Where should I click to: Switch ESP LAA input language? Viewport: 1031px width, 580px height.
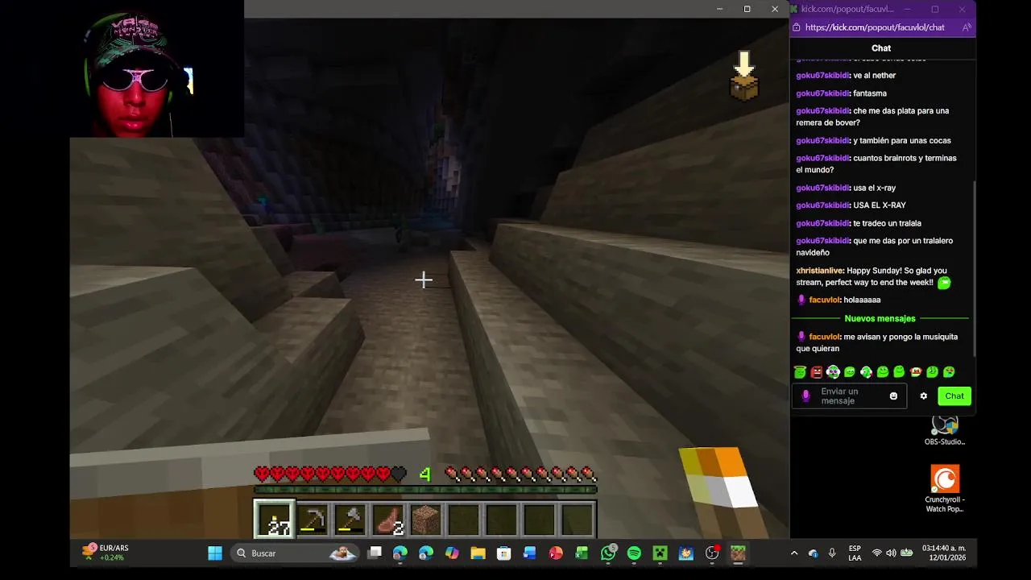click(x=855, y=553)
